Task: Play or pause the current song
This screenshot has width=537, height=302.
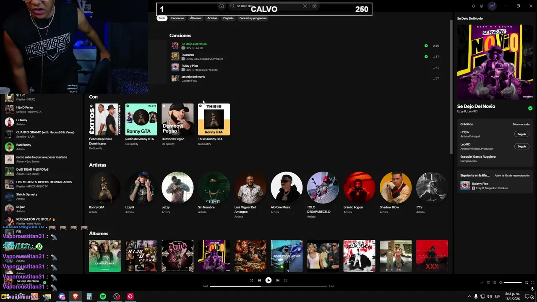Action: (268, 280)
